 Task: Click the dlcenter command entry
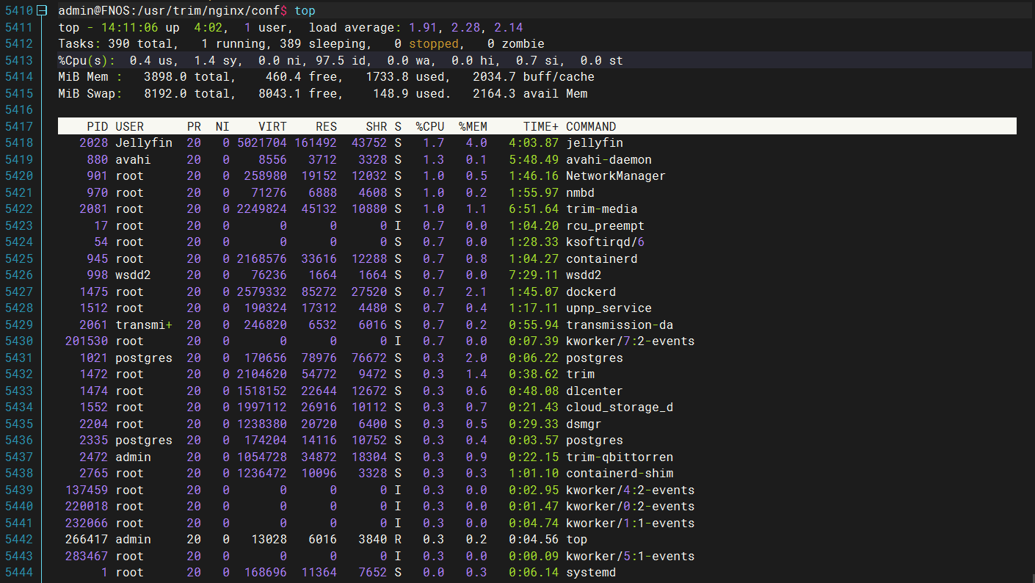pyautogui.click(x=595, y=391)
